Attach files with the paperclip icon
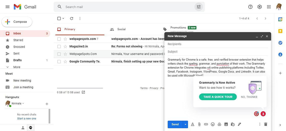 [x=199, y=124]
